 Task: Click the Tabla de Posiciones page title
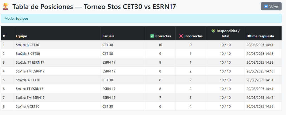(94, 7)
